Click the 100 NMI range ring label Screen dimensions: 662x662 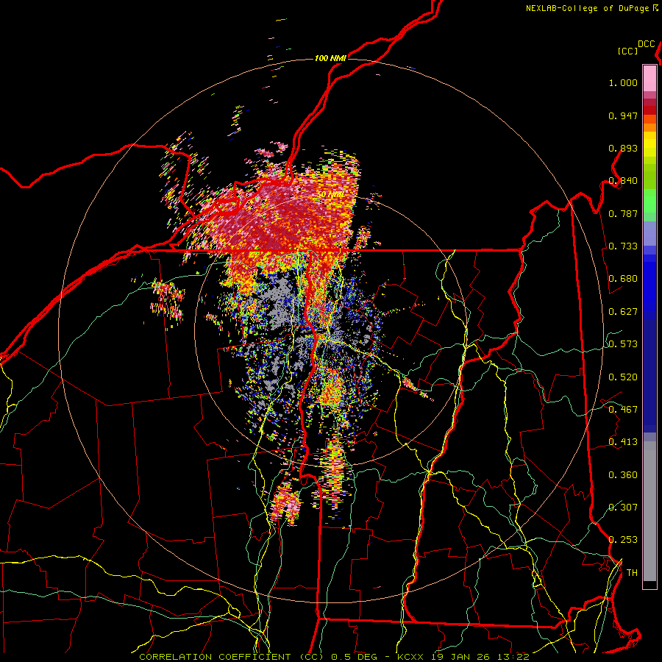pos(330,58)
